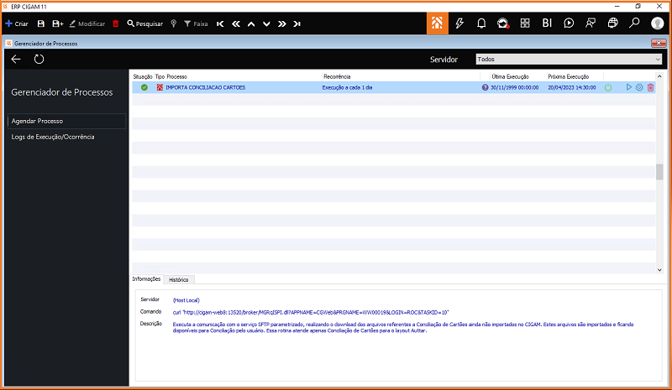Click the process list scrollbar down arrow
672x390 pixels.
[659, 270]
